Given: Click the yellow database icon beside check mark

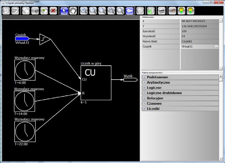Looking at the screenshot, I should coord(181,11).
